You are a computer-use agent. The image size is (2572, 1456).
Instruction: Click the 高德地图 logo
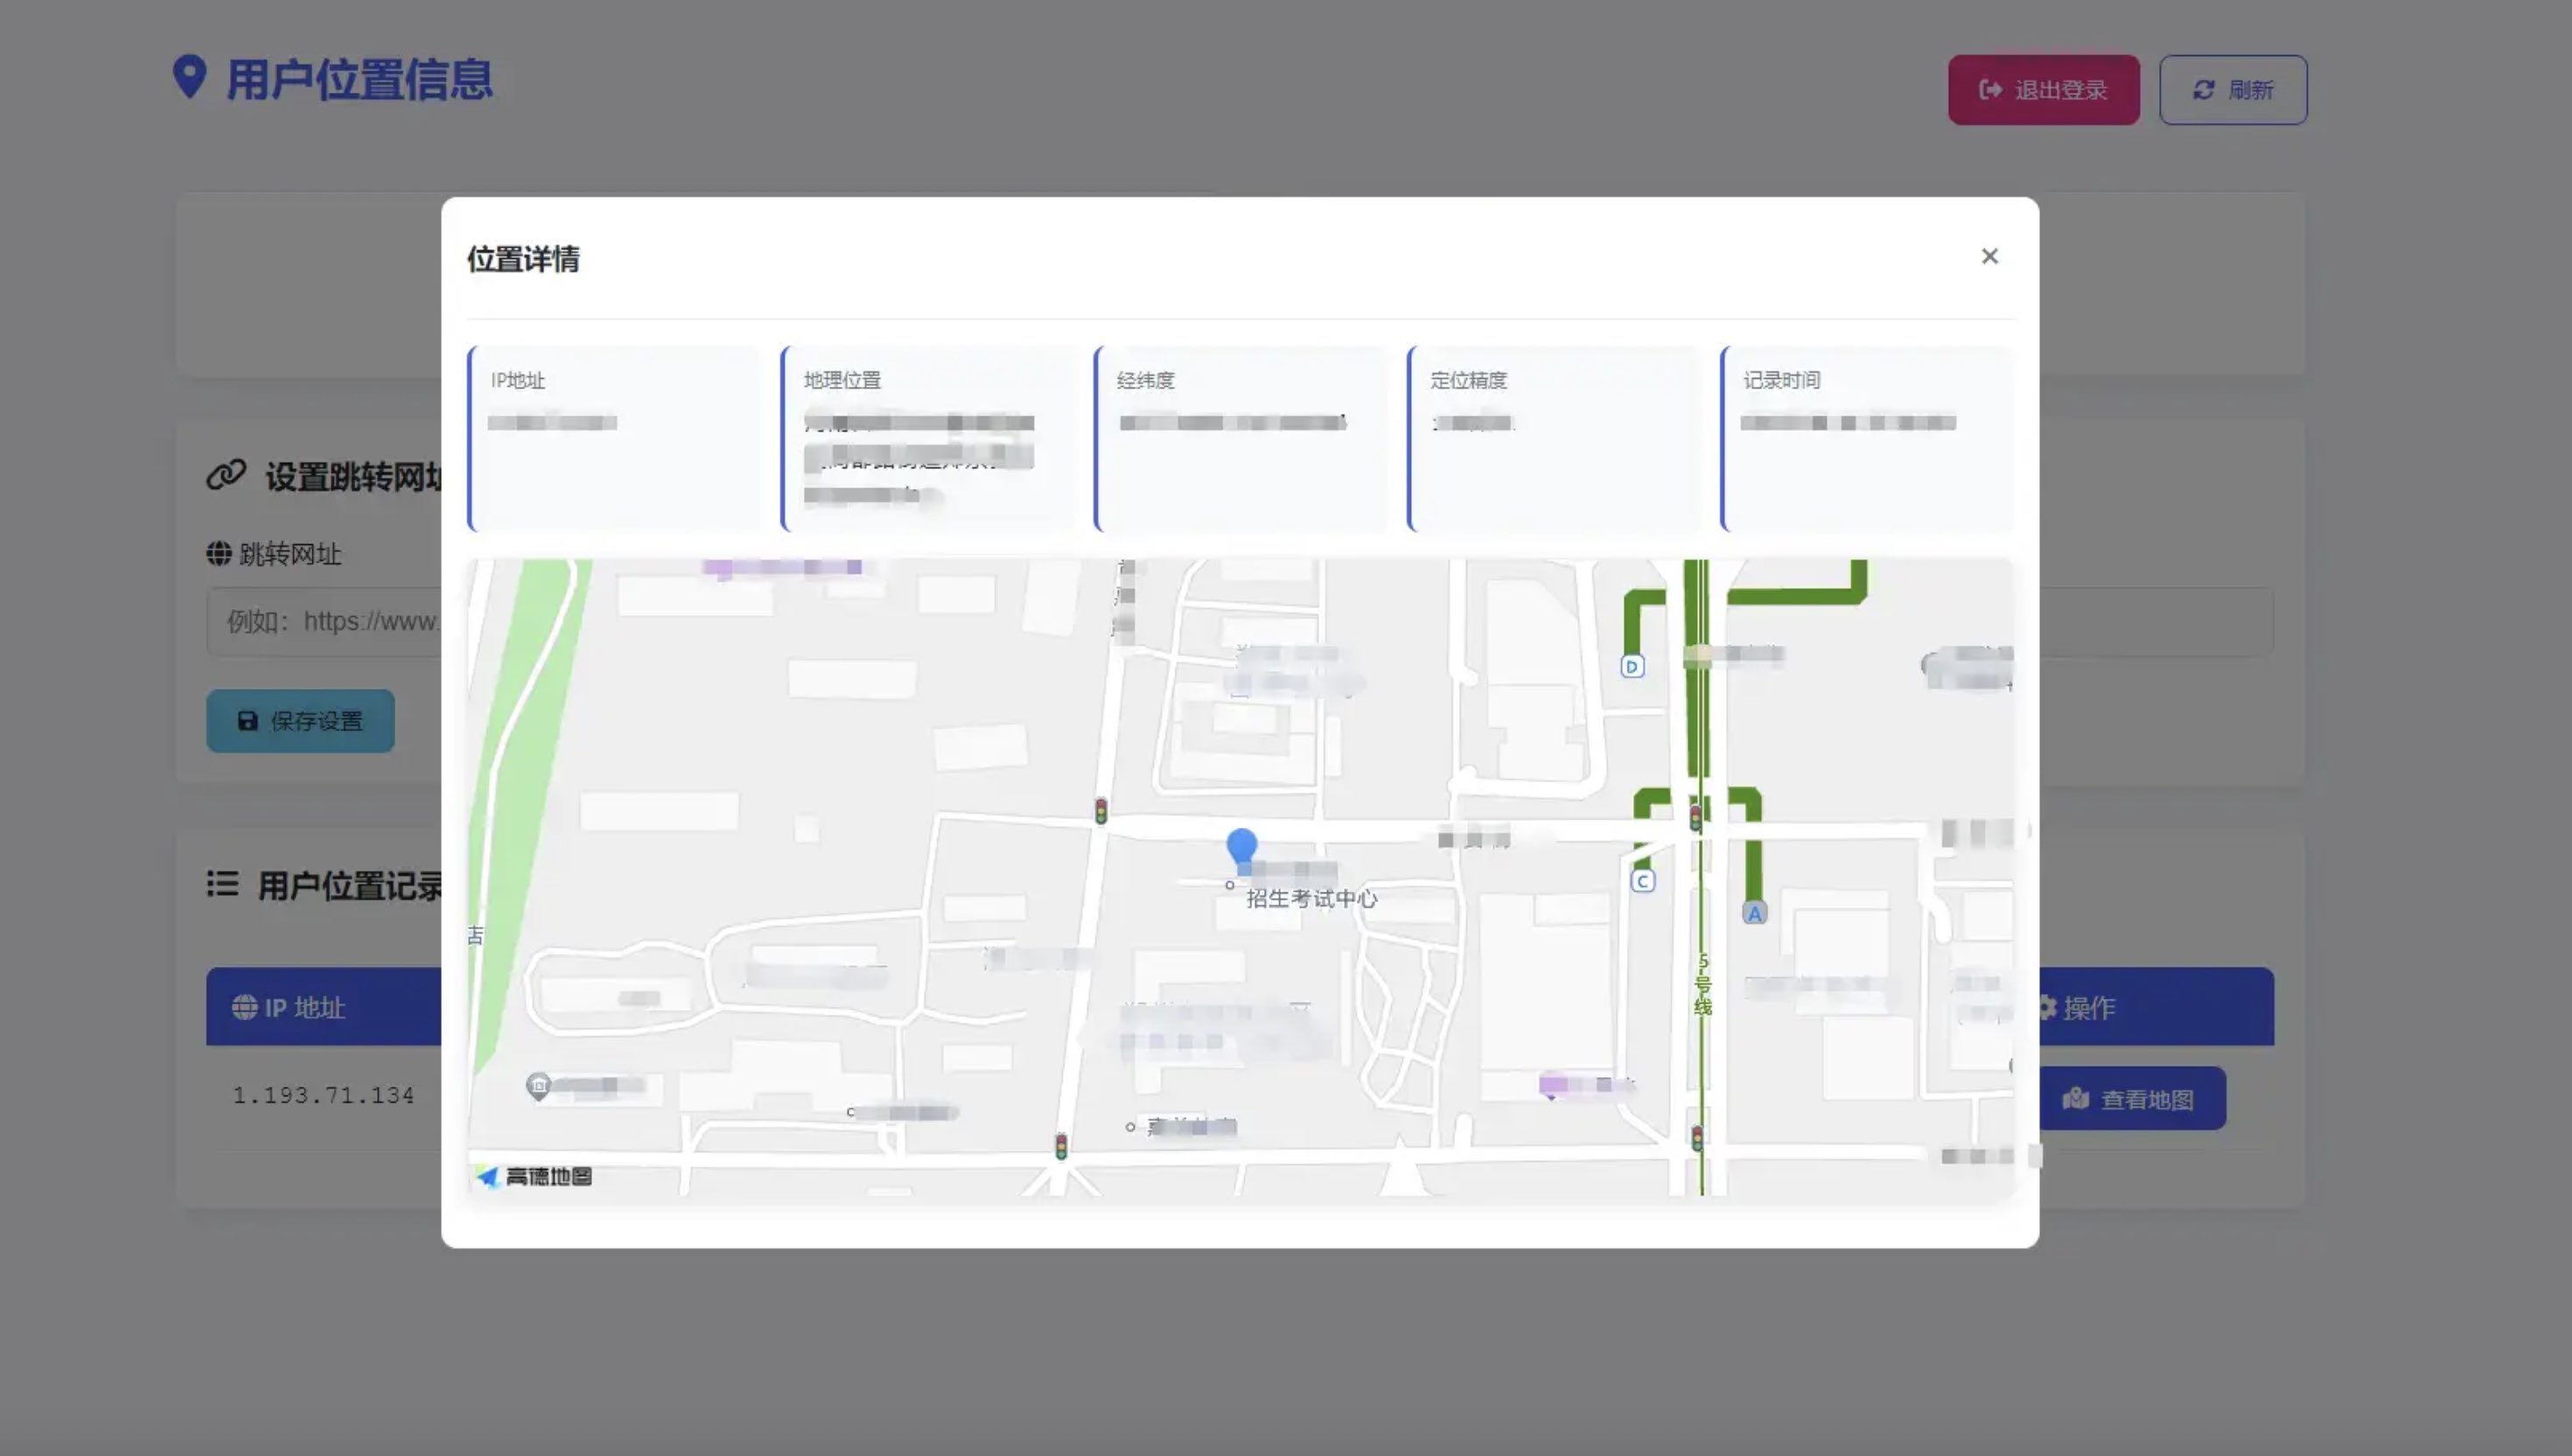pyautogui.click(x=535, y=1176)
